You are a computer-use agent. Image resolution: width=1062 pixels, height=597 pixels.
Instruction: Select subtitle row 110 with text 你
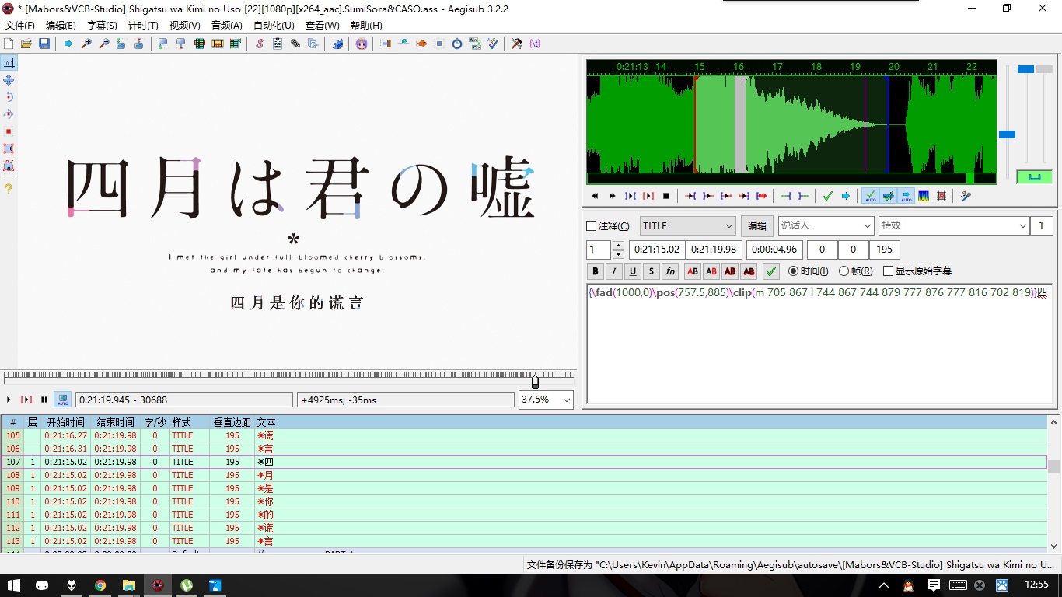pyautogui.click(x=524, y=501)
